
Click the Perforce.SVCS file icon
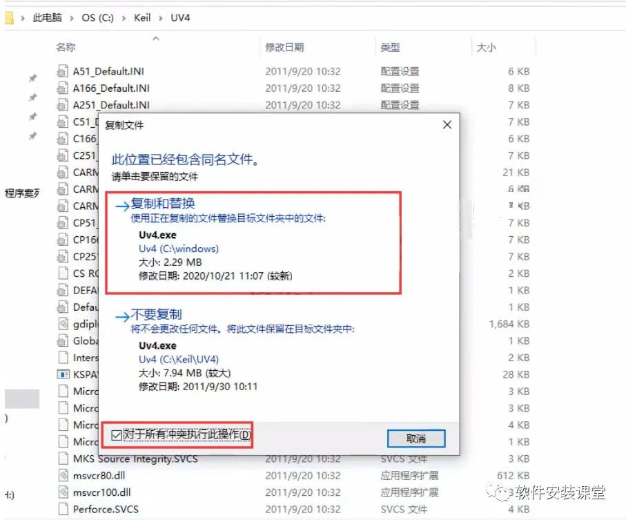pos(63,509)
